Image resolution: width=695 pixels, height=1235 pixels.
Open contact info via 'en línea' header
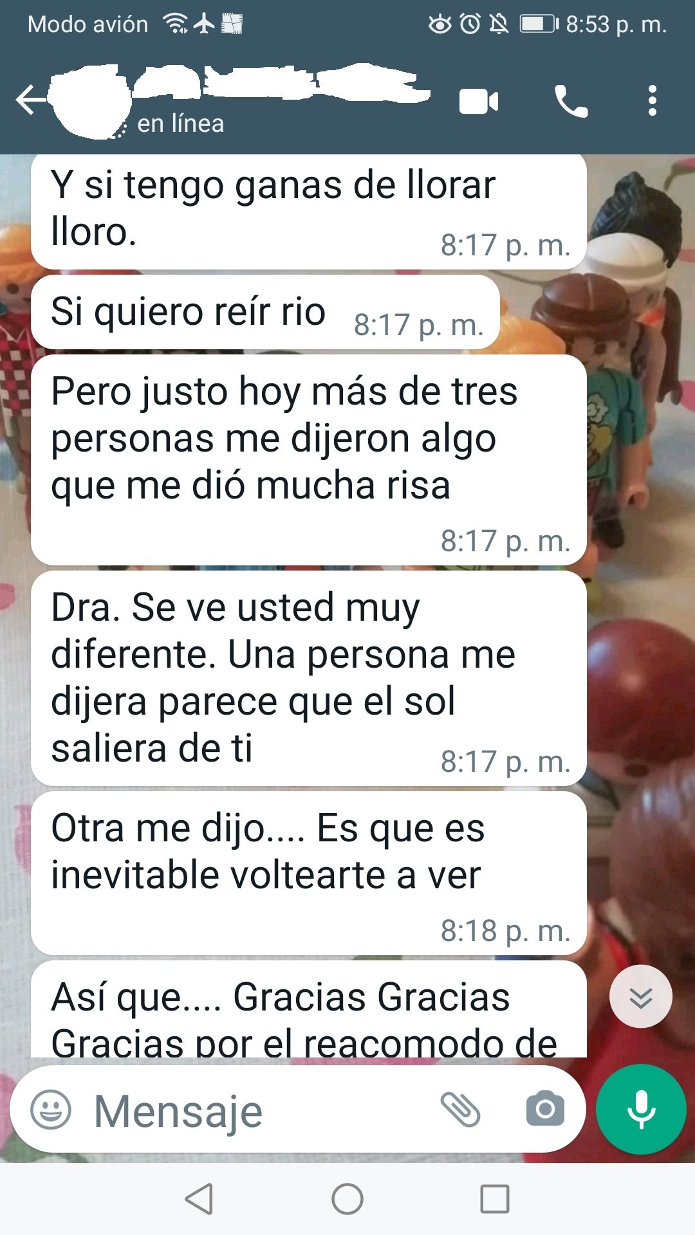[x=181, y=123]
